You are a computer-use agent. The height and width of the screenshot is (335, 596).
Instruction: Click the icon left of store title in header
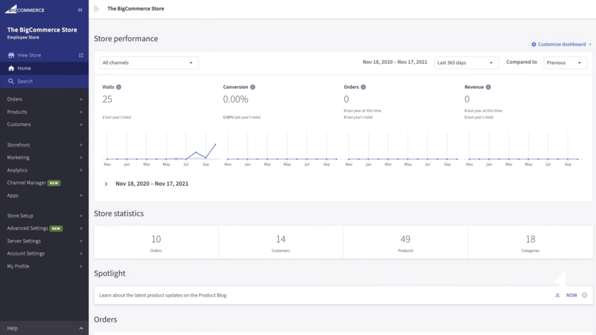pyautogui.click(x=97, y=9)
